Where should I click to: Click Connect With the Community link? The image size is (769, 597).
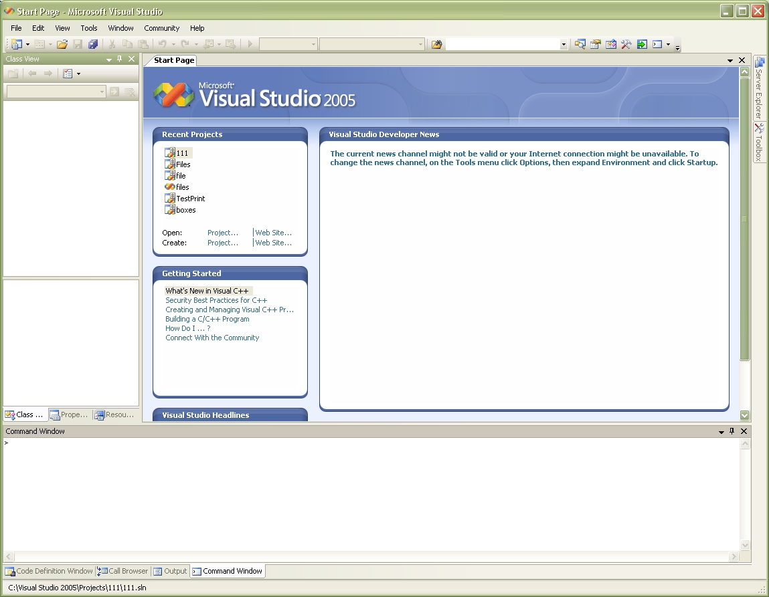tap(212, 338)
